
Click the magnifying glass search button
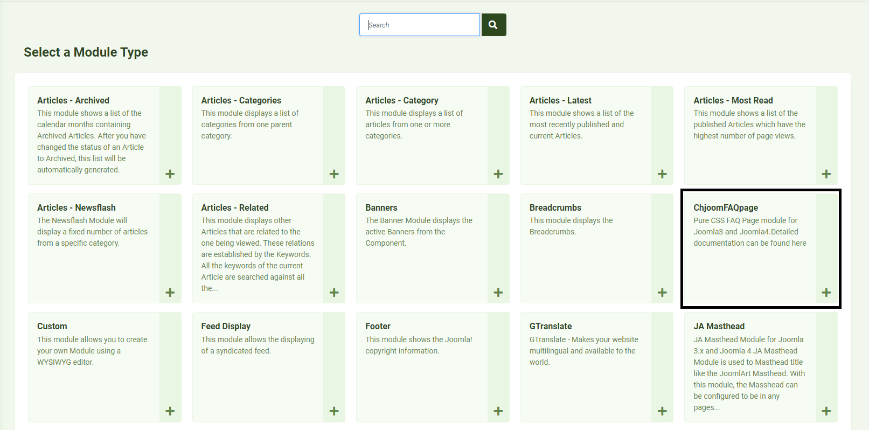(x=493, y=25)
